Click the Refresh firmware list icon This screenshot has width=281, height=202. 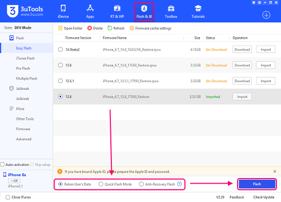tap(110, 28)
